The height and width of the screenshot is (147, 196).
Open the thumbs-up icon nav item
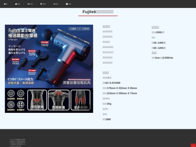pyautogui.click(x=17, y=4)
